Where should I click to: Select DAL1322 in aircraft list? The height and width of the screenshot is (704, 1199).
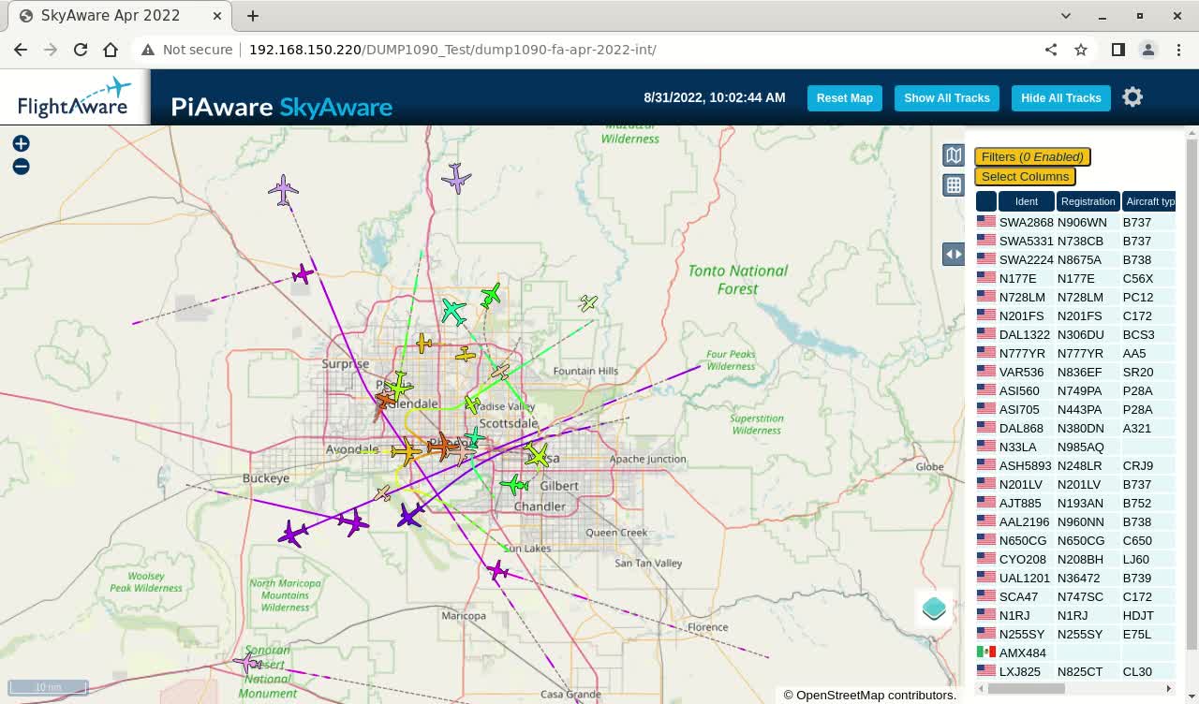click(1075, 334)
